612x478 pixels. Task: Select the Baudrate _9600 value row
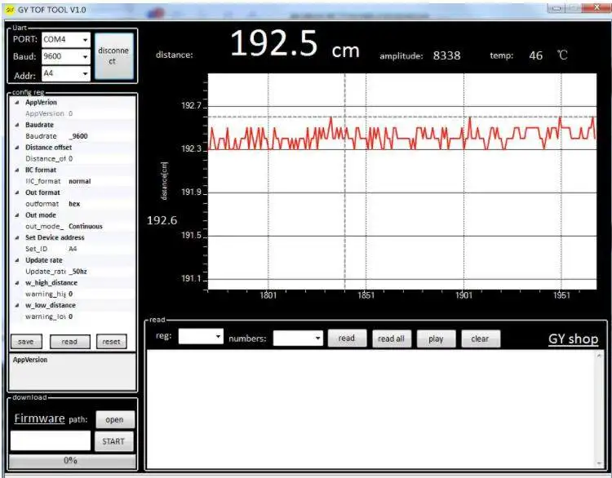(73, 136)
